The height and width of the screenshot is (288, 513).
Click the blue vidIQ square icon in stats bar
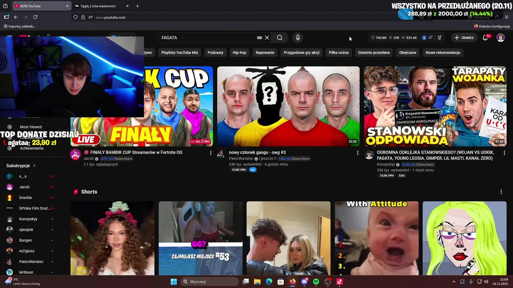tap(424, 38)
